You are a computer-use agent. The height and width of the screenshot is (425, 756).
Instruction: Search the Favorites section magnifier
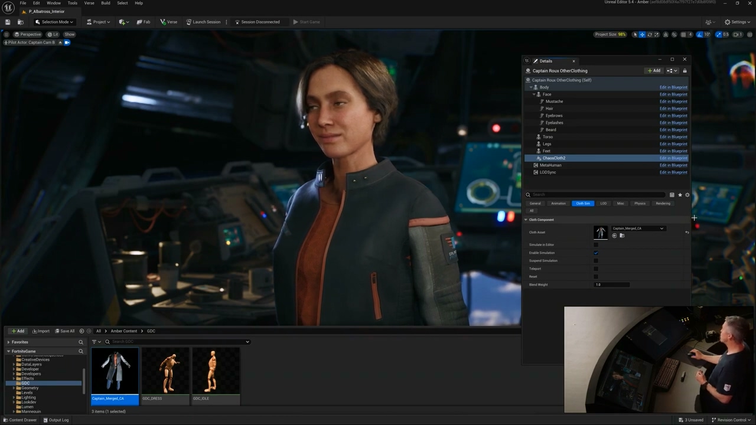tap(81, 342)
